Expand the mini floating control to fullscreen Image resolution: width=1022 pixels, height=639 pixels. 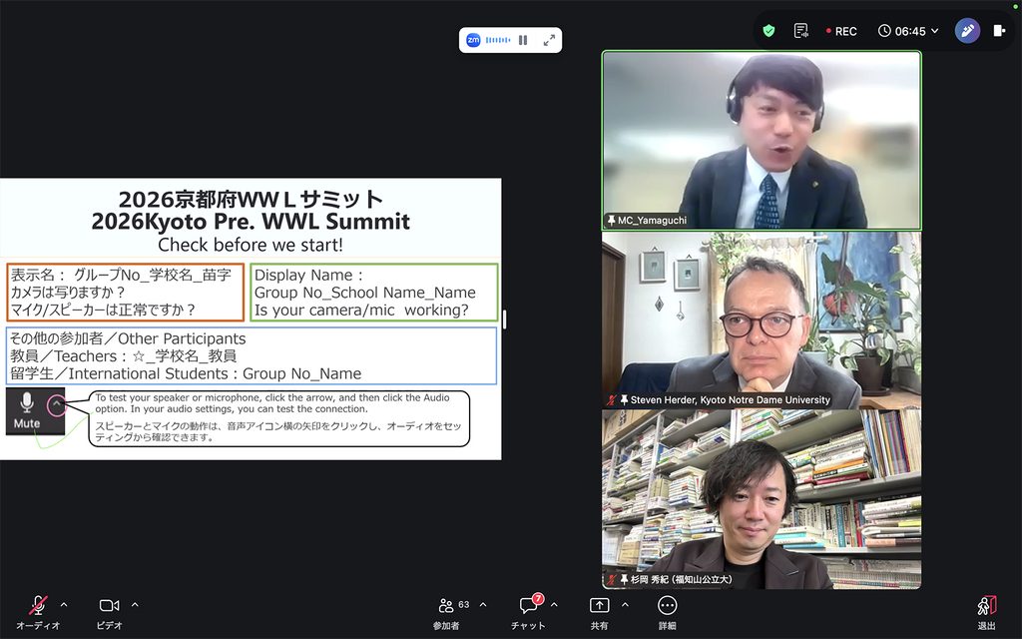(550, 40)
